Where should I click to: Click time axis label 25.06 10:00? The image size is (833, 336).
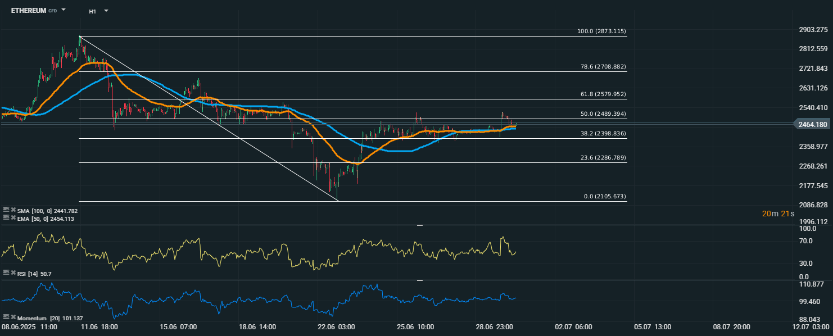coord(415,326)
